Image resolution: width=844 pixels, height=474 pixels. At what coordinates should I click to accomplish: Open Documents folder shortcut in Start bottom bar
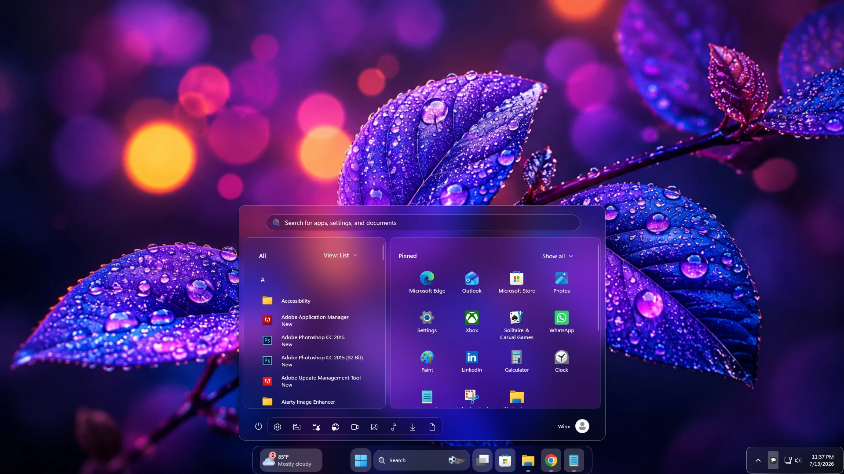432,427
